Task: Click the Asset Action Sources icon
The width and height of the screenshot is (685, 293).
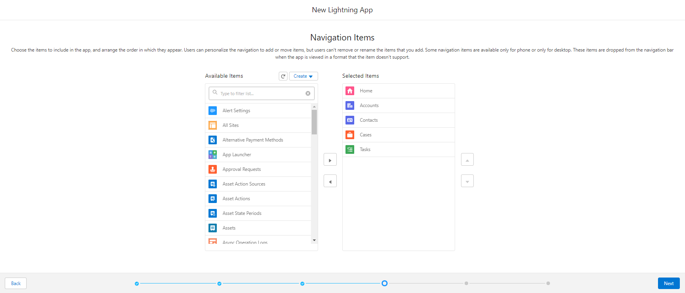Action: (213, 184)
